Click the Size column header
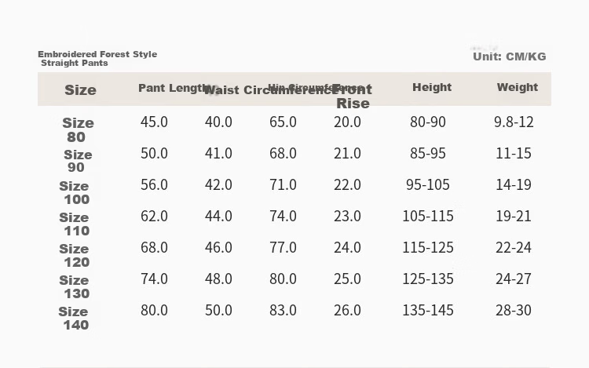This screenshot has width=589, height=368. 80,90
